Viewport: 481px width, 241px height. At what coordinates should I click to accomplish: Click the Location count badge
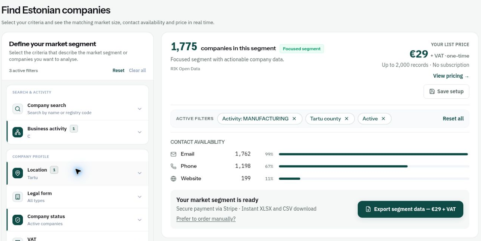tap(54, 170)
